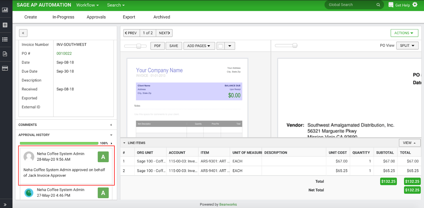Click the 1 of 2 page indicator

tap(148, 33)
